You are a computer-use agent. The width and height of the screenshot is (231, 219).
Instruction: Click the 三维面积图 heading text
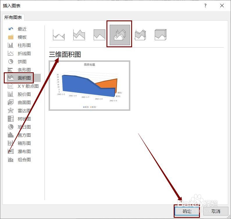[65, 54]
